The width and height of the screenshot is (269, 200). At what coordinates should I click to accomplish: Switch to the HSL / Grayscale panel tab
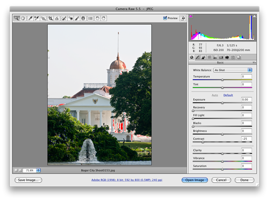tap(209, 57)
